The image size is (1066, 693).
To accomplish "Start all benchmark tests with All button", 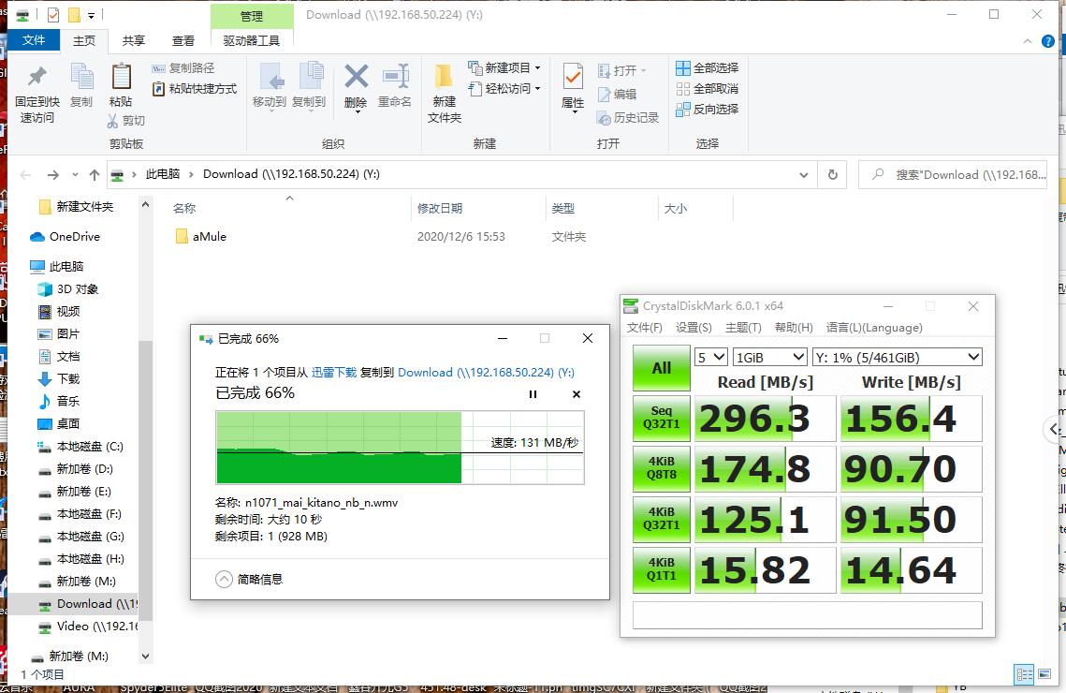I will (661, 367).
